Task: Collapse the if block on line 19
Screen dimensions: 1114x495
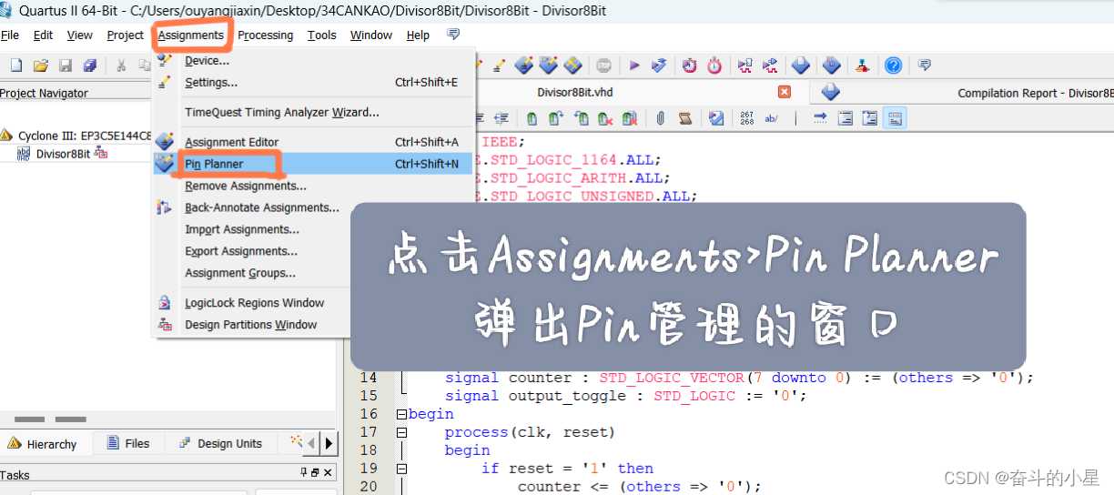Action: pos(401,469)
